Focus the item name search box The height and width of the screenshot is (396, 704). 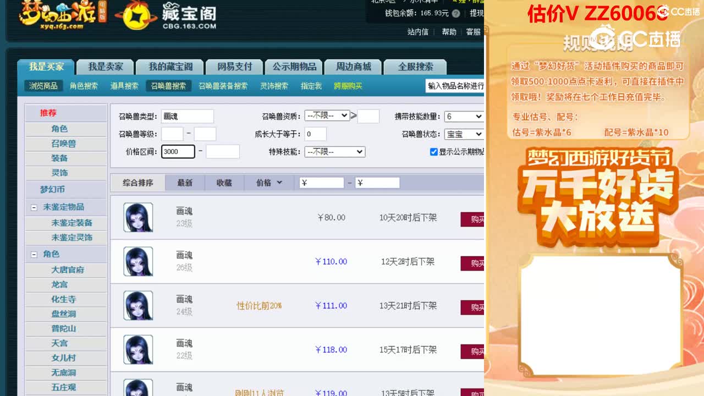(455, 86)
